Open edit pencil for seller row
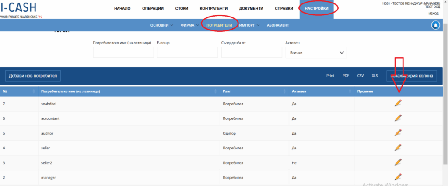 [398, 147]
